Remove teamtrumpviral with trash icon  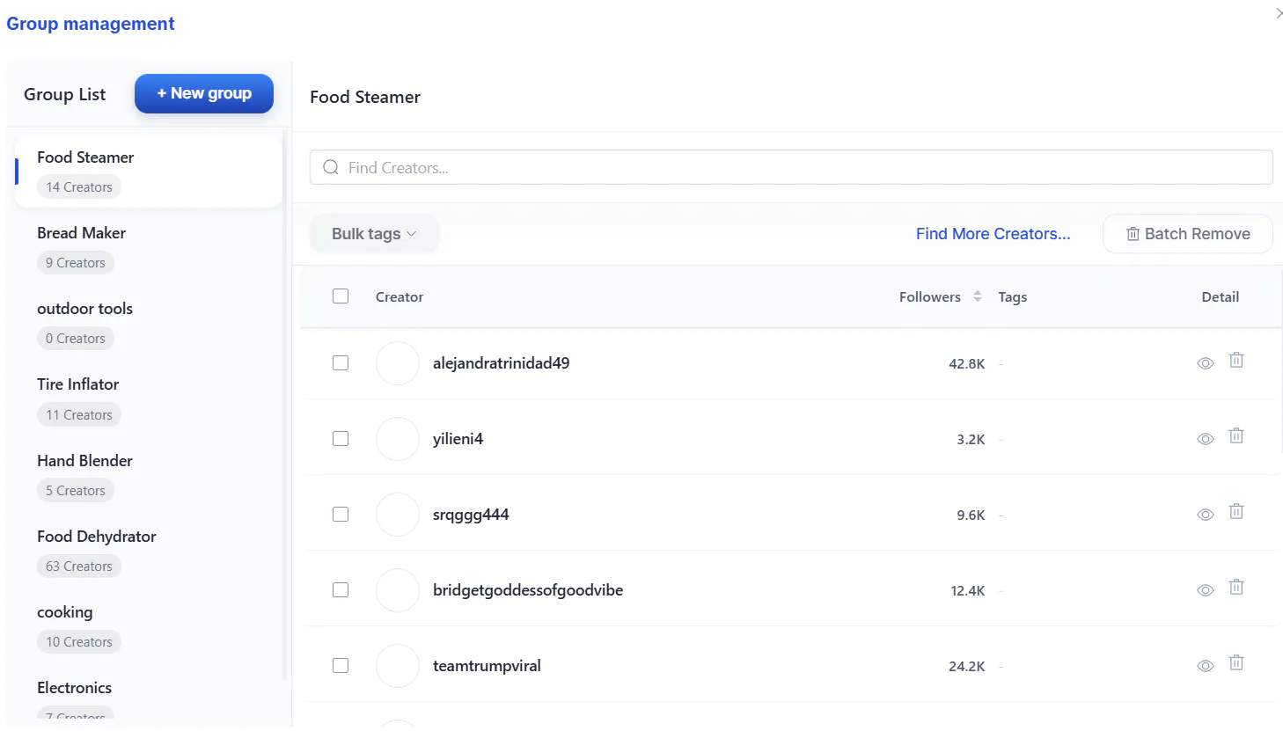(1236, 662)
